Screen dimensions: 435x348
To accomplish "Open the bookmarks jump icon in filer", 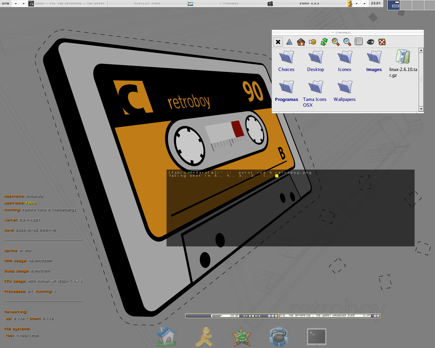I will pos(312,42).
